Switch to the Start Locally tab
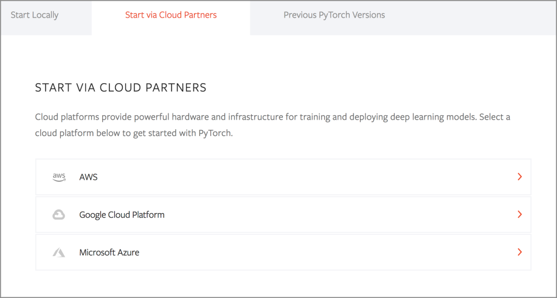 pos(35,15)
